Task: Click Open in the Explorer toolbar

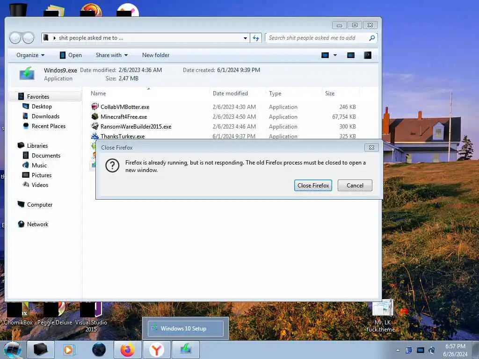Action: (x=71, y=55)
